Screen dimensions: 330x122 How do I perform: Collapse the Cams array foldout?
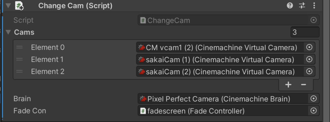click(8, 32)
